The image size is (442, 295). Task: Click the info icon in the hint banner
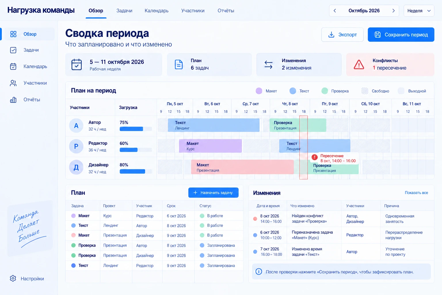coord(259,272)
